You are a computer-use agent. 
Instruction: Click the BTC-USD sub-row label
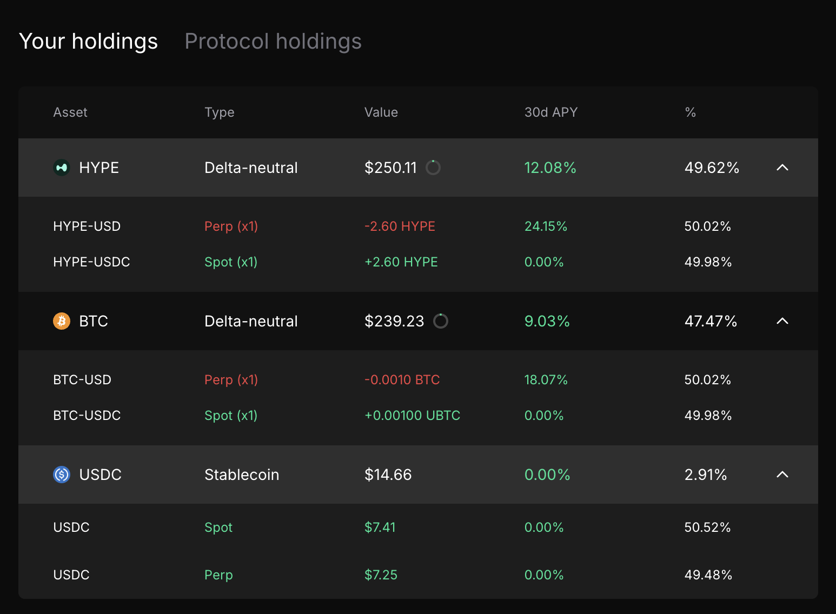pos(82,380)
